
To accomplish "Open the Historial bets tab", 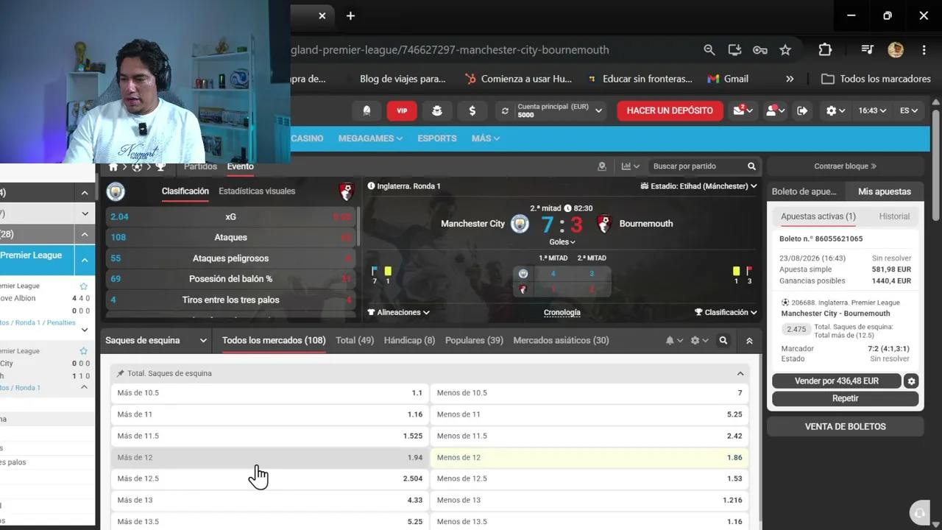I will tap(894, 216).
